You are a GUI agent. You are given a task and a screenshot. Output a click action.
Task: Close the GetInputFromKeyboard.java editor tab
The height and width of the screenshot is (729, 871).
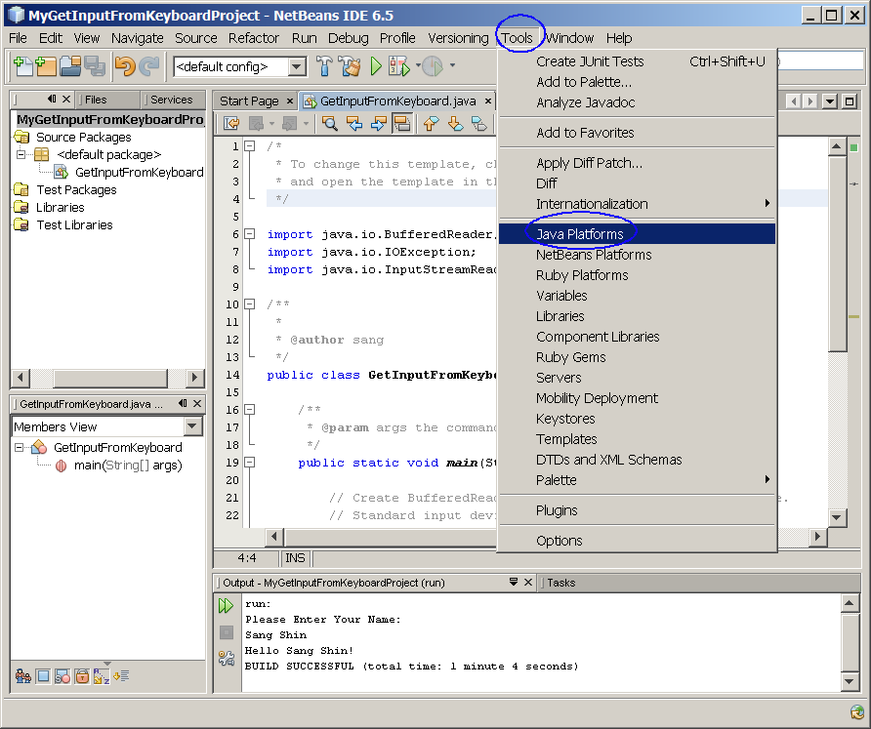click(x=487, y=101)
